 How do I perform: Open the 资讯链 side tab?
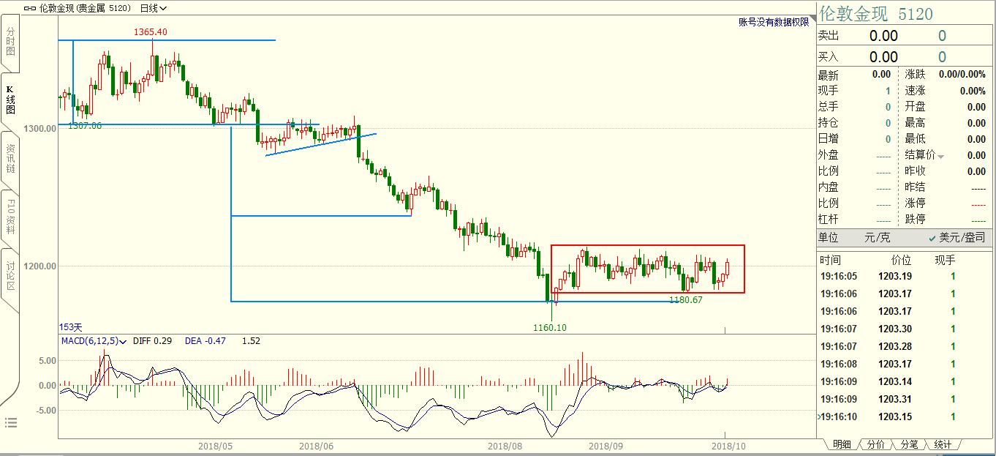(x=10, y=159)
